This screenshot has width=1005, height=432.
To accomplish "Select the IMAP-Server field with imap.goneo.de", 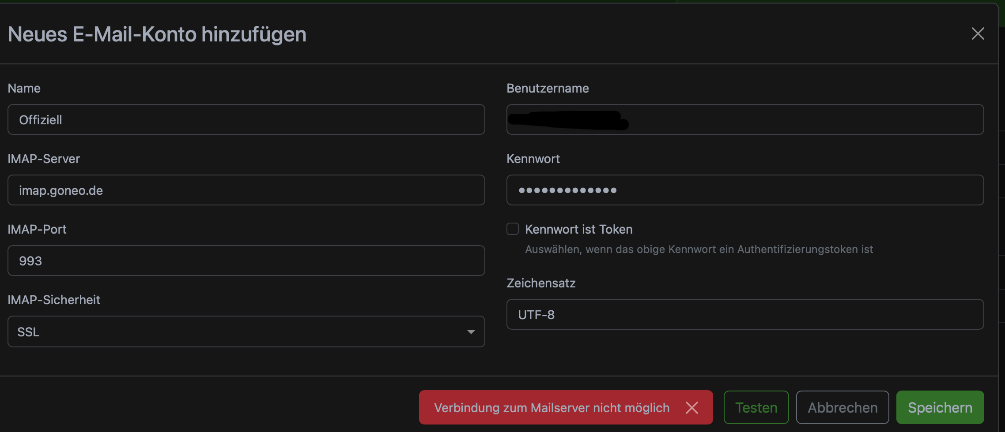I will coord(246,190).
